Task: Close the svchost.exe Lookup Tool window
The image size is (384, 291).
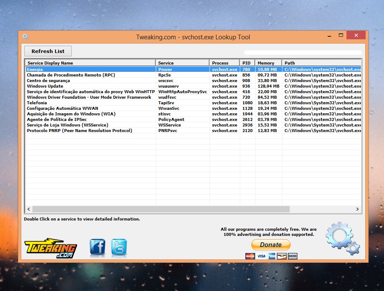Action: click(356, 35)
